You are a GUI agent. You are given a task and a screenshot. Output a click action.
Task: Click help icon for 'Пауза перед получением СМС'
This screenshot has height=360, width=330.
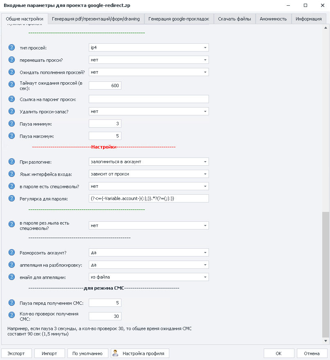11,303
